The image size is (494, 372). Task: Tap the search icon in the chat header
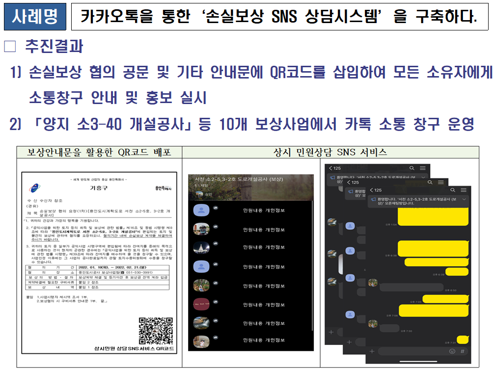(x=453, y=189)
